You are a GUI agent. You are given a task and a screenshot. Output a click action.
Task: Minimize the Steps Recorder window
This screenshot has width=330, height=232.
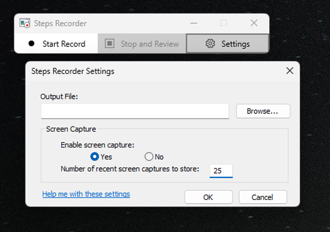194,23
